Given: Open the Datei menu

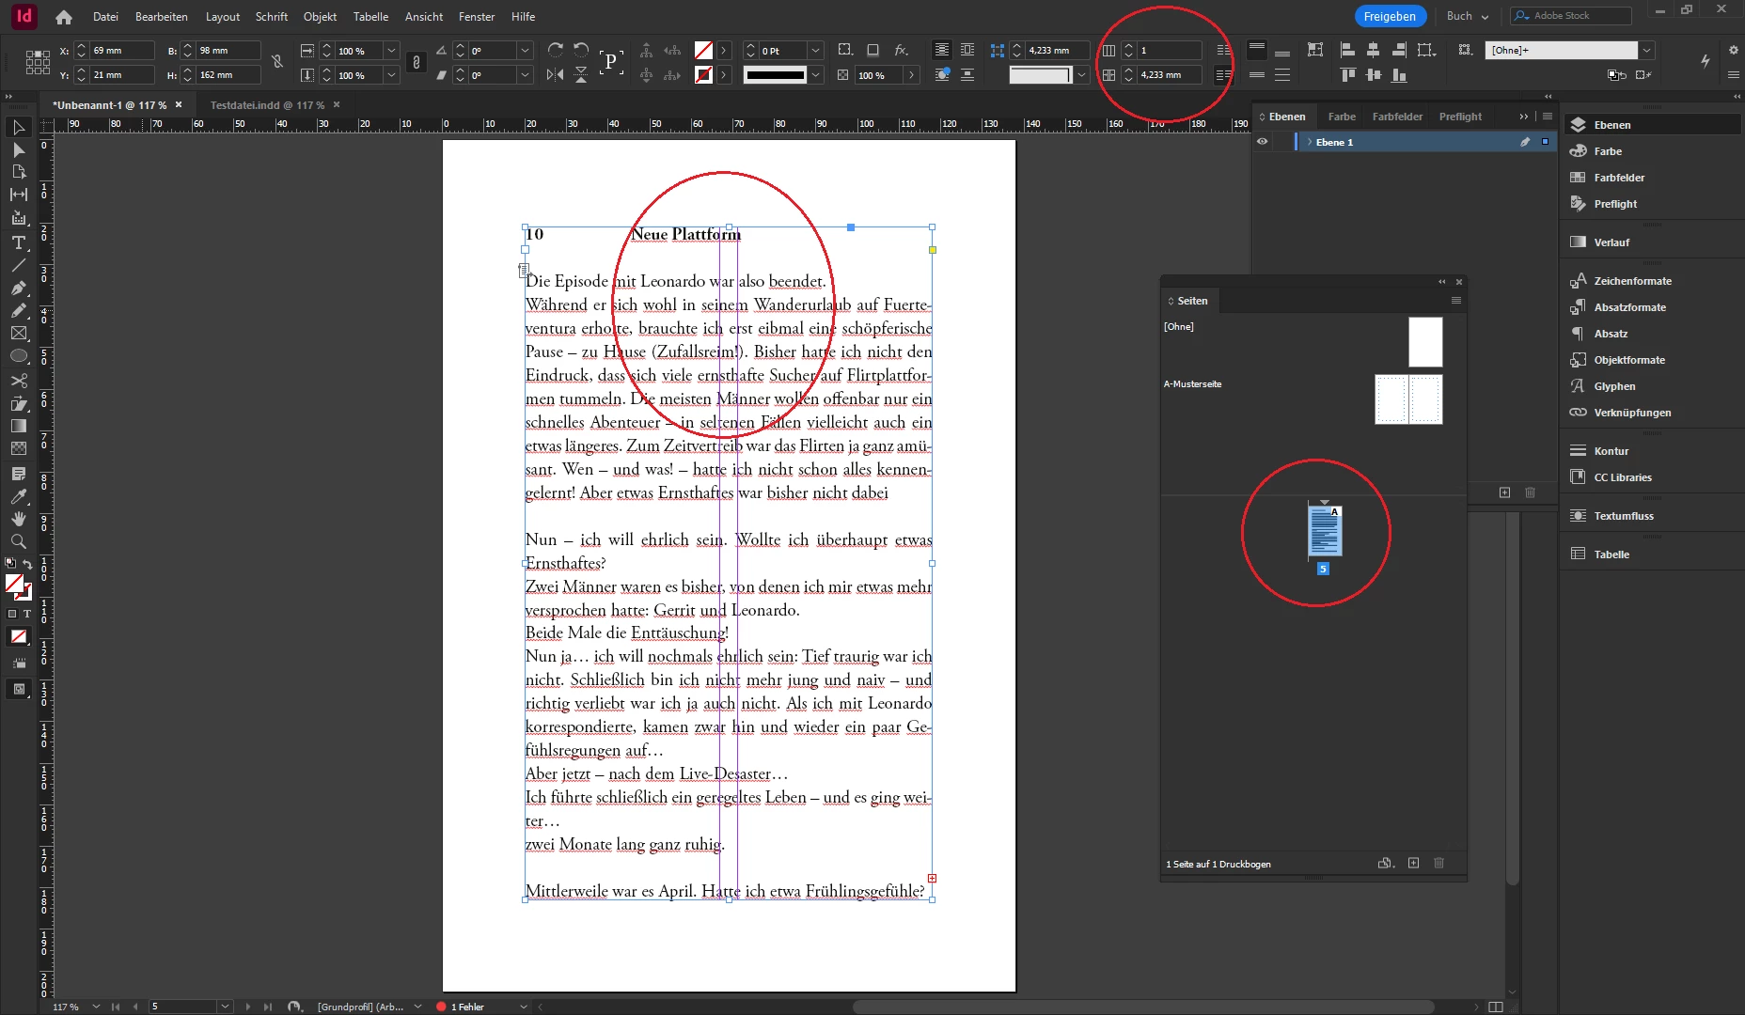Looking at the screenshot, I should [105, 17].
